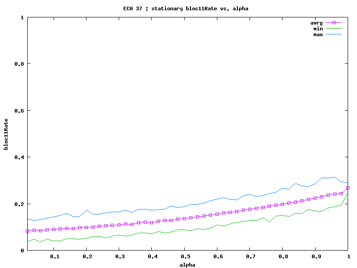Click the y-axis tick label 0.4
The image size is (357, 268).
[x=19, y=157]
